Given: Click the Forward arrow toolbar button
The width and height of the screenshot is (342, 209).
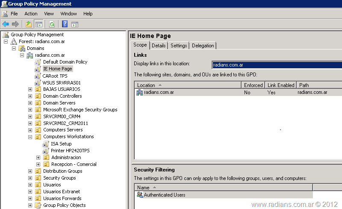Looking at the screenshot, I should (15, 24).
